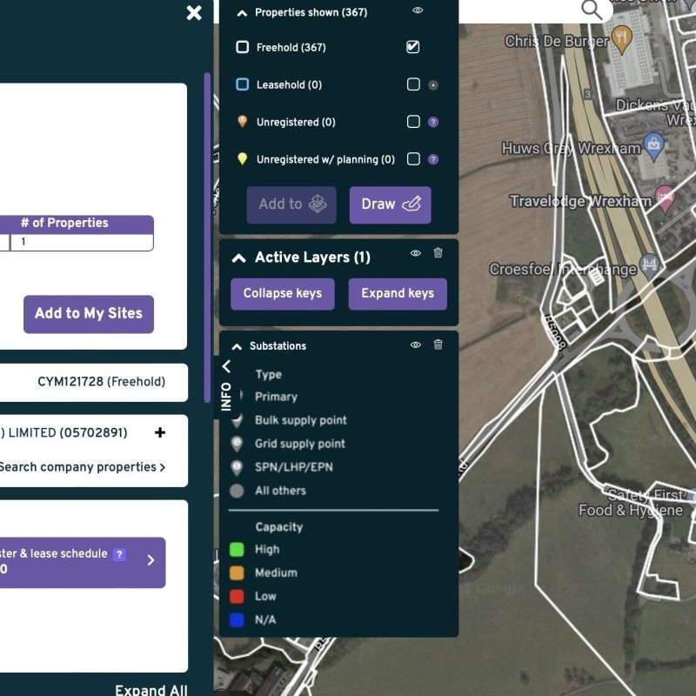696x696 pixels.
Task: Click the Freehold outline square icon
Action: [243, 47]
